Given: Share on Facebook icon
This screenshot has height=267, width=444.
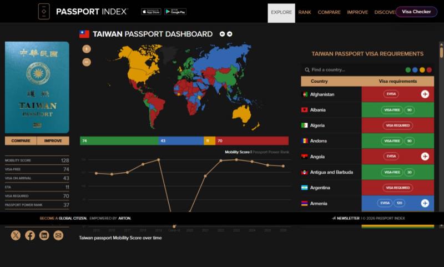Looking at the screenshot, I should pyautogui.click(x=30, y=235).
